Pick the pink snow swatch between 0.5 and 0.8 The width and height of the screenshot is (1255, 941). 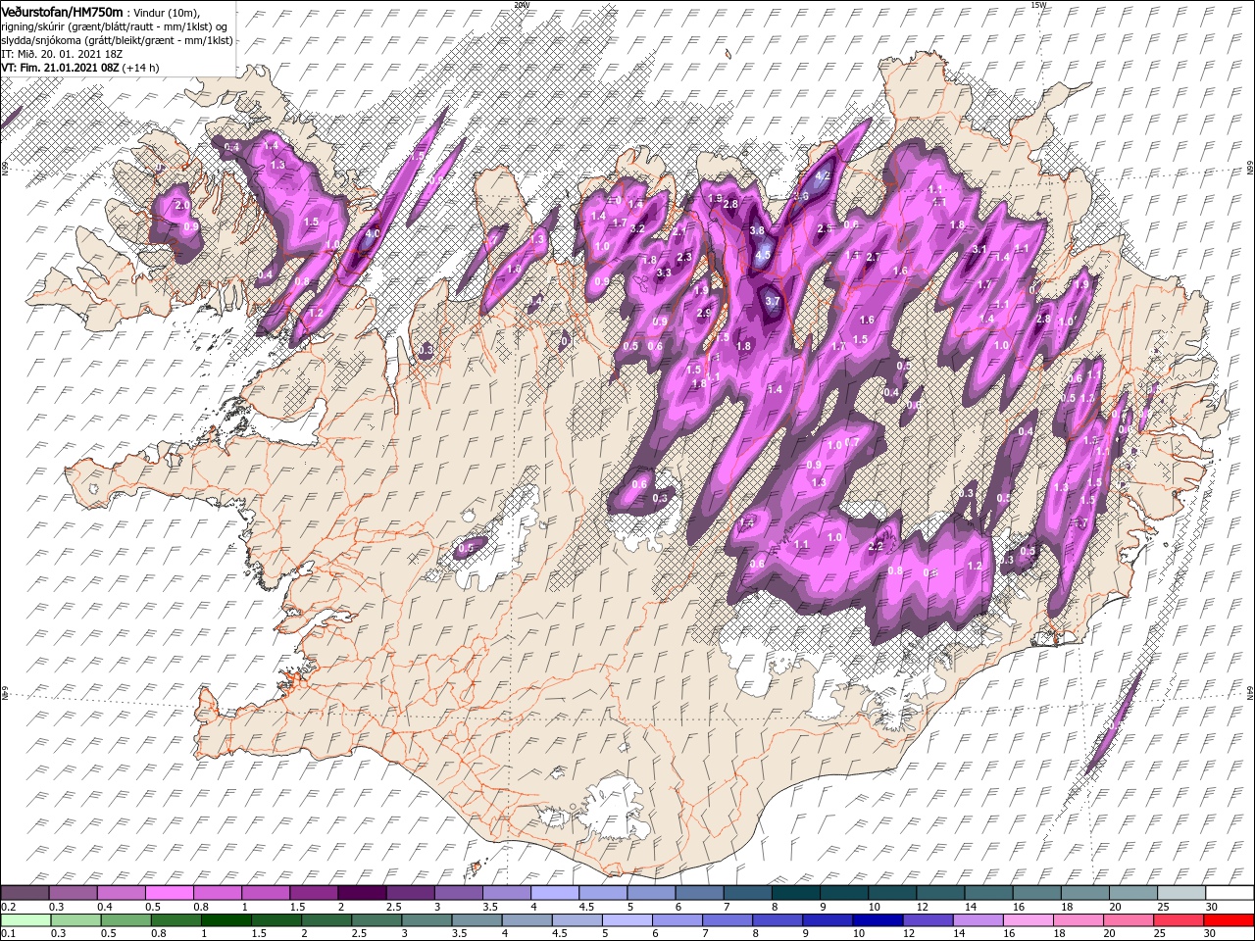pos(169,893)
